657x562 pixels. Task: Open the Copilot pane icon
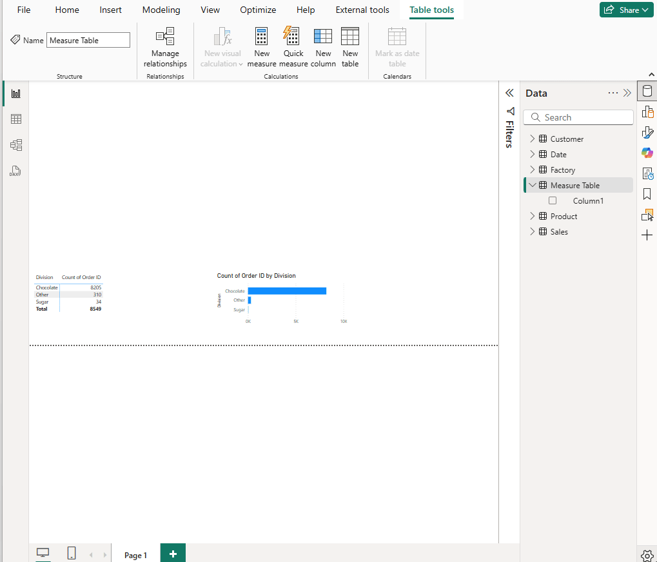click(x=647, y=153)
